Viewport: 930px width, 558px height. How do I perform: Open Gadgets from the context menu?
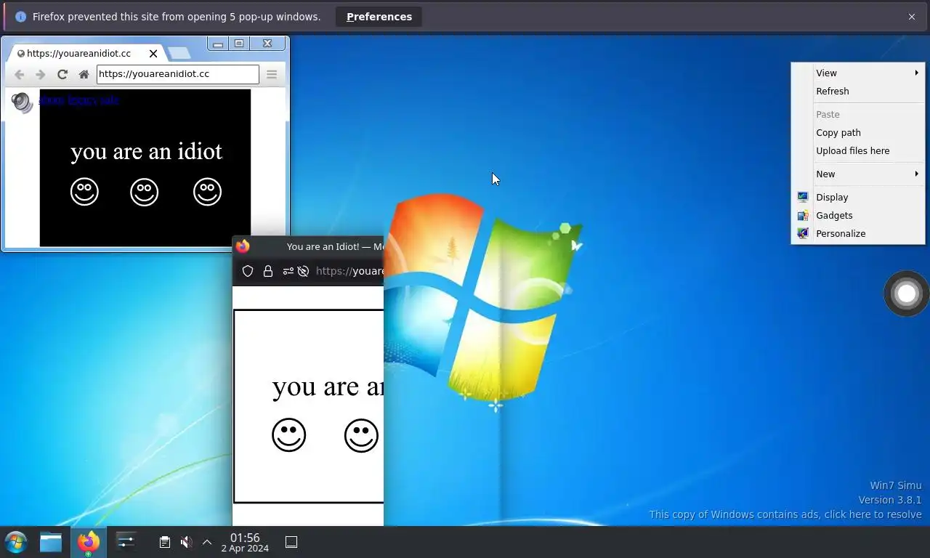tap(858, 215)
